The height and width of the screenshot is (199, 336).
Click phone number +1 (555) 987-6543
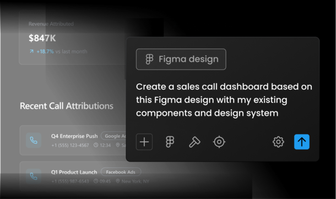click(x=70, y=181)
